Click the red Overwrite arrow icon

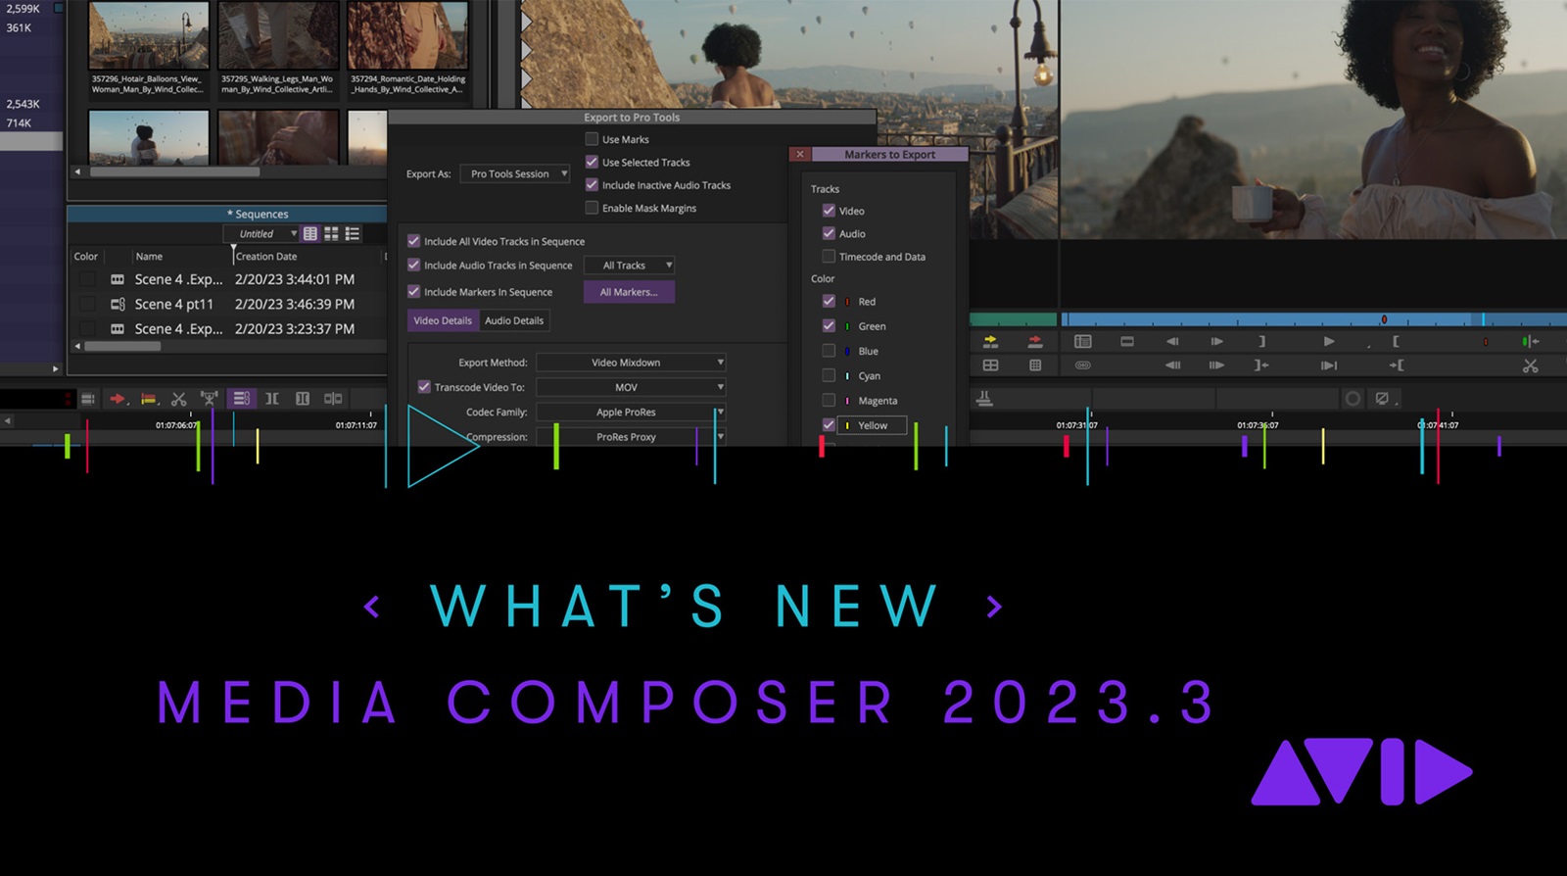coord(1035,341)
